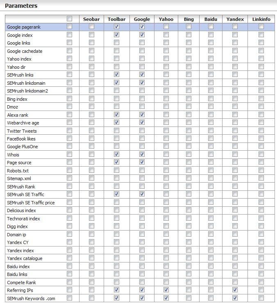Image resolution: width=277 pixels, height=303 pixels.
Task: Tick Yahoo column for Delicious index
Action: (166, 210)
